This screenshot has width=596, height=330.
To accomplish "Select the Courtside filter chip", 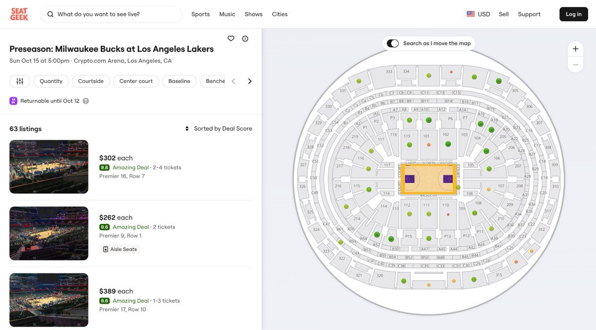I will [91, 81].
